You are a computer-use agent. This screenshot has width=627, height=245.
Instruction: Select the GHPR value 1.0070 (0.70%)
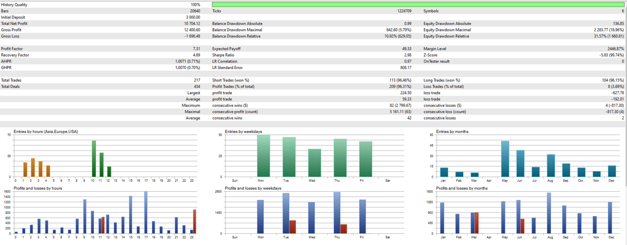(188, 68)
